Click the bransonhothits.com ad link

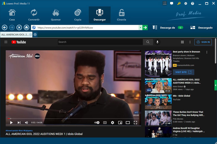185,65
